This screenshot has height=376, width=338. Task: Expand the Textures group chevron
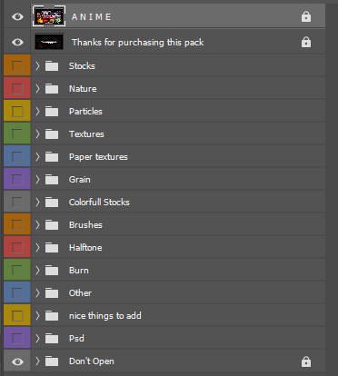click(37, 134)
